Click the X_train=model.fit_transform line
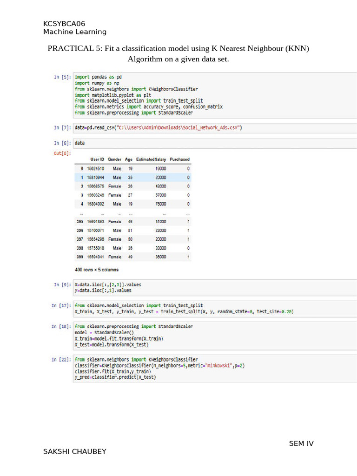 (x=119, y=339)
